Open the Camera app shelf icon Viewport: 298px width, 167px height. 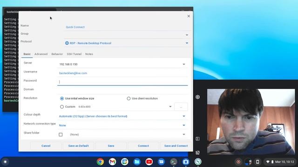tap(186, 162)
